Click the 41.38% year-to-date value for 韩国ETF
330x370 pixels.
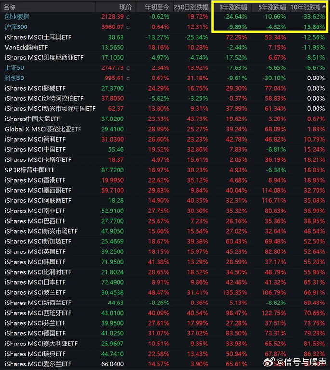click(158, 262)
